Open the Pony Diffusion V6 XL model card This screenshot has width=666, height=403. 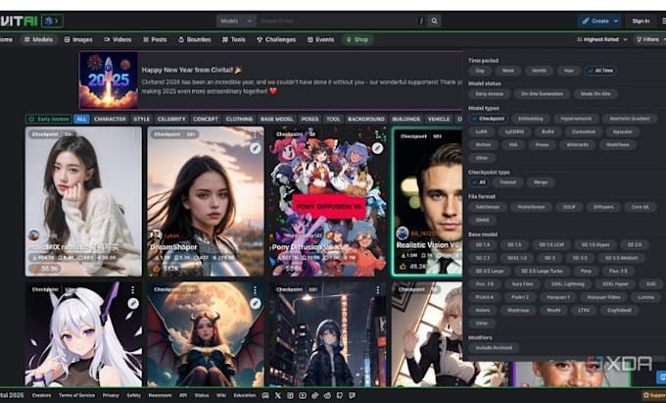click(328, 201)
